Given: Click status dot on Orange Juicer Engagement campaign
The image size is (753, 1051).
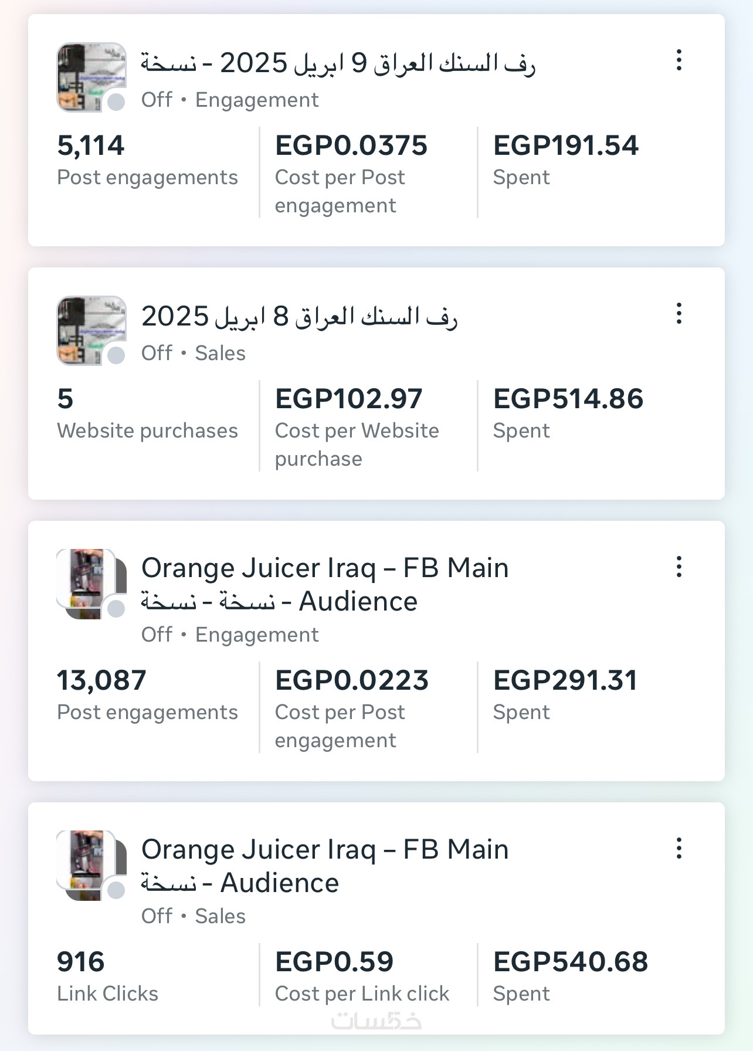Looking at the screenshot, I should click(117, 609).
